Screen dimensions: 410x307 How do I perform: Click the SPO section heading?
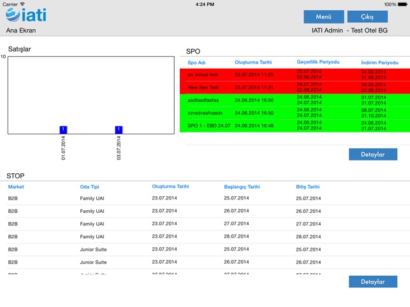(x=193, y=52)
